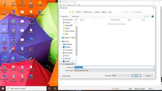Open the Notepad Format menu

pyautogui.click(x=69, y=5)
